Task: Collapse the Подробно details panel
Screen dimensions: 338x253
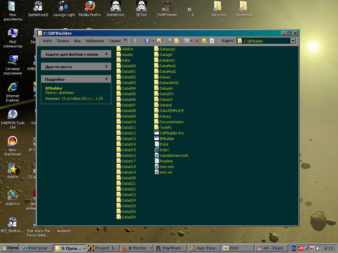Action: click(x=106, y=79)
